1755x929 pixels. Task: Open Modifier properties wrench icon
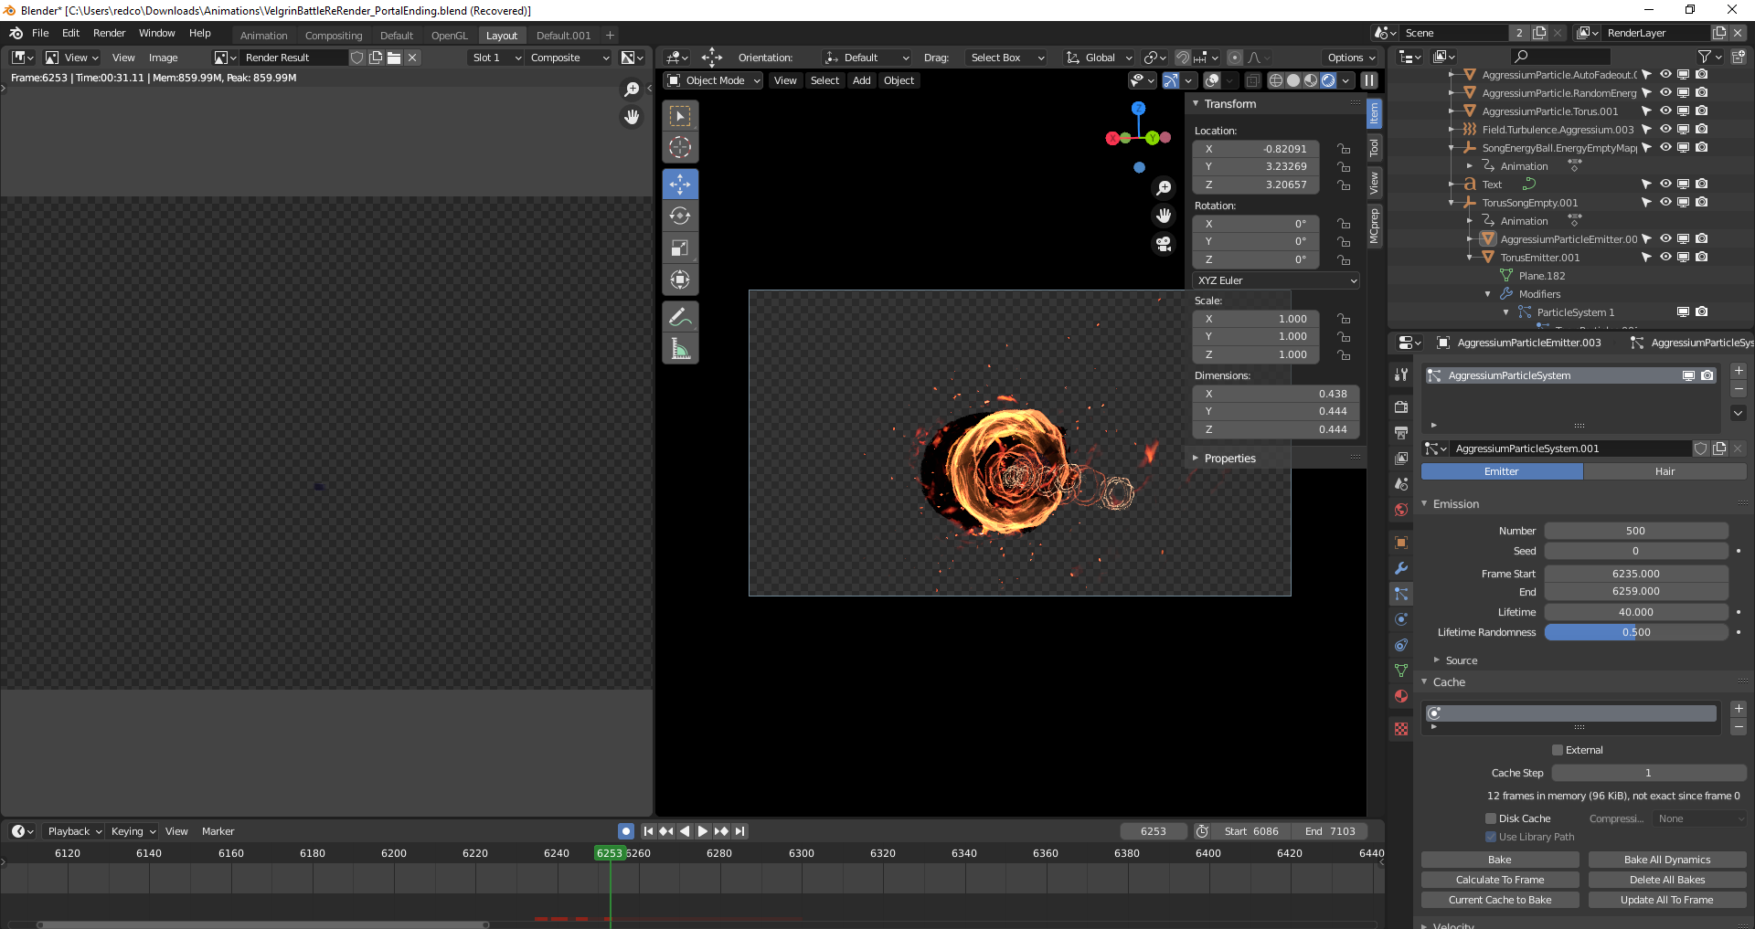click(x=1401, y=568)
